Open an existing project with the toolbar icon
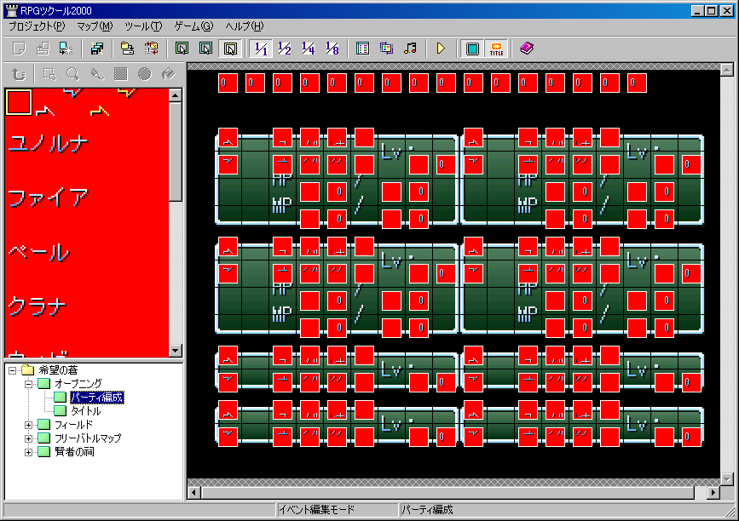 point(43,49)
